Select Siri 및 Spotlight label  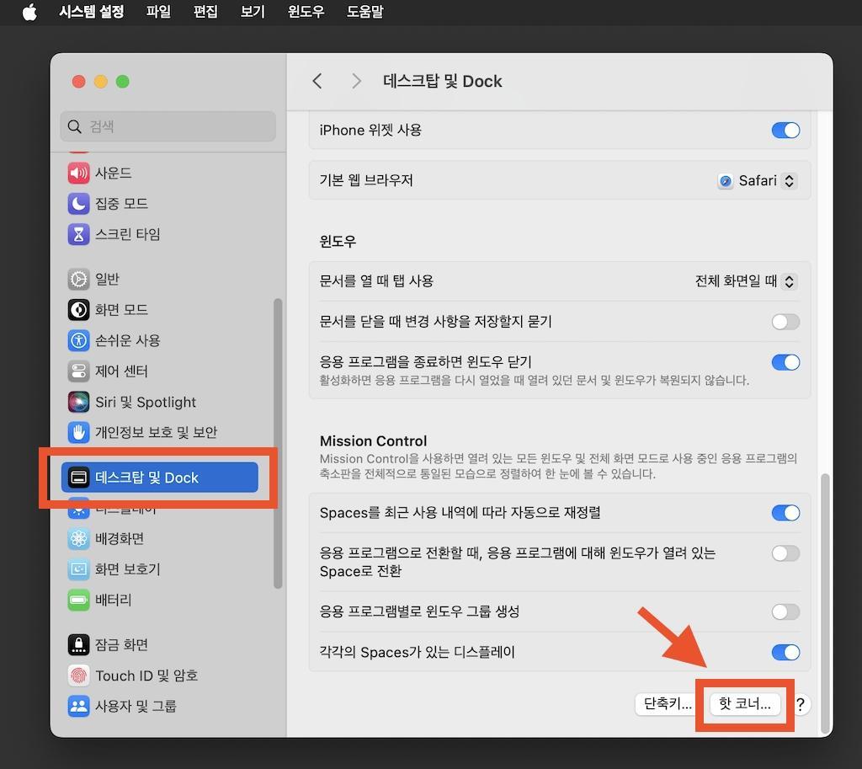[x=146, y=402]
